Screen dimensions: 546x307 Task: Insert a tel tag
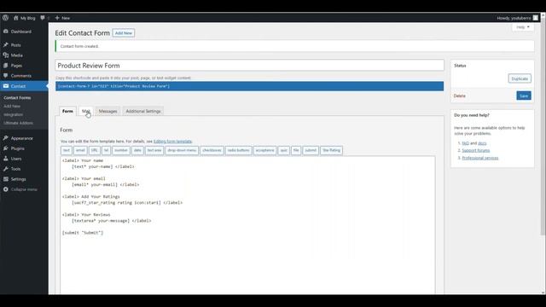point(106,150)
